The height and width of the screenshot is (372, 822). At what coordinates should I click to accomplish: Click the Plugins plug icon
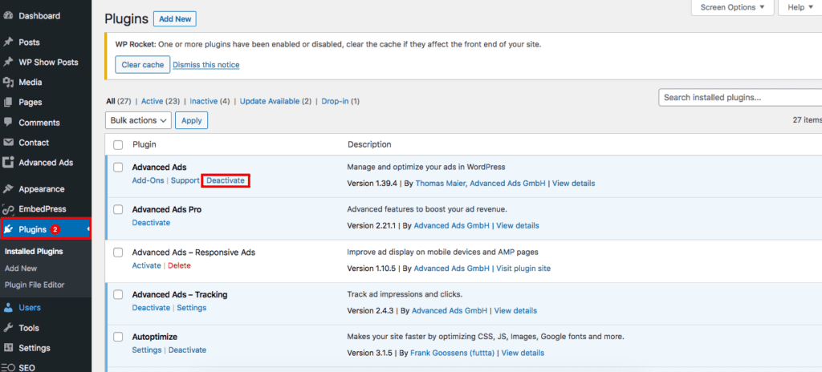[x=8, y=229]
